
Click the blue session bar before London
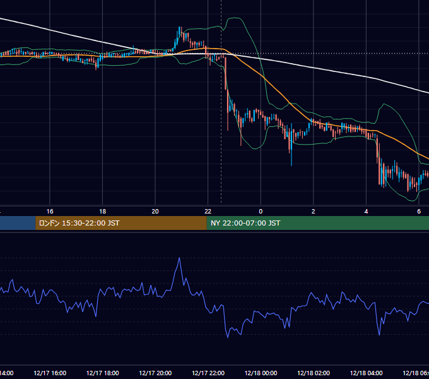tap(18, 223)
